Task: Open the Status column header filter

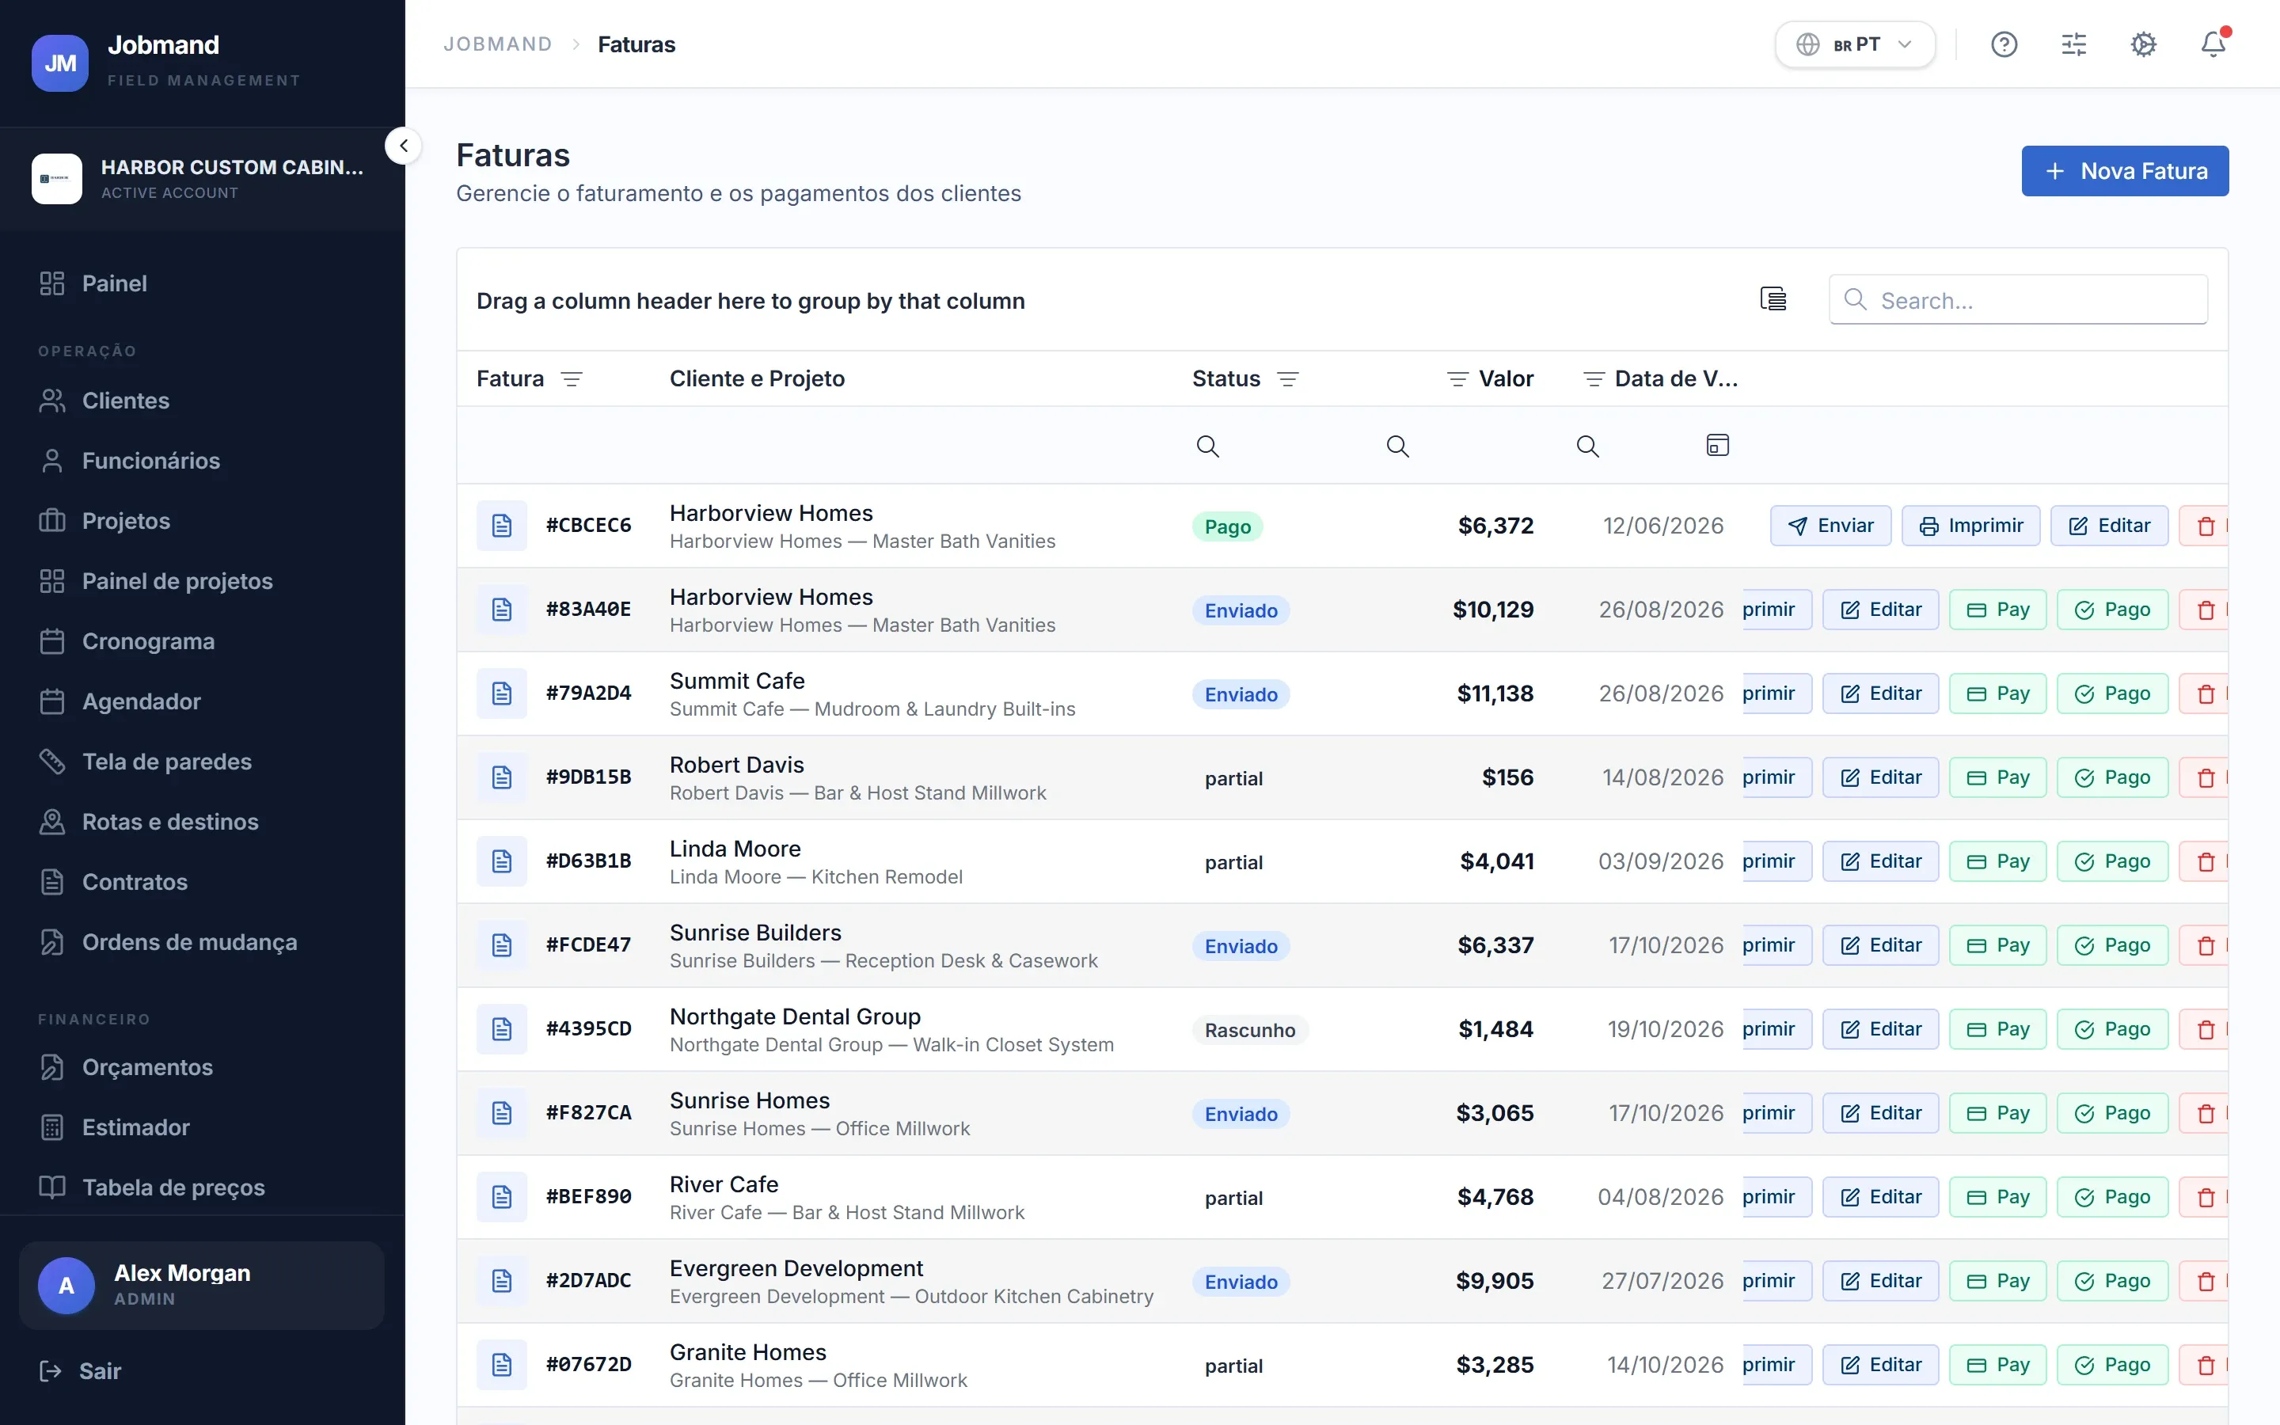Action: (x=1288, y=379)
